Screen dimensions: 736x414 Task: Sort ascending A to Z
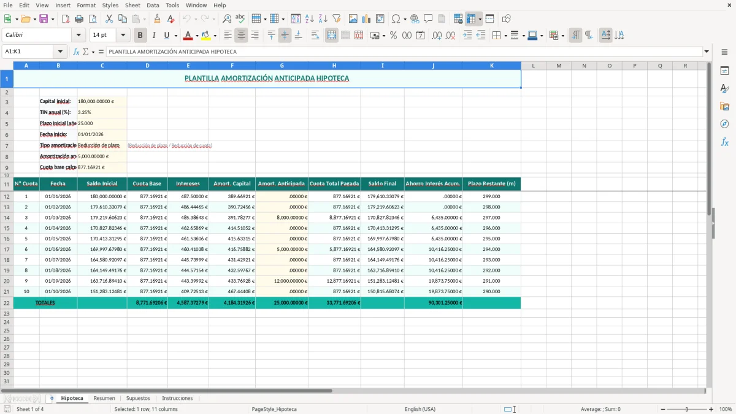point(310,19)
